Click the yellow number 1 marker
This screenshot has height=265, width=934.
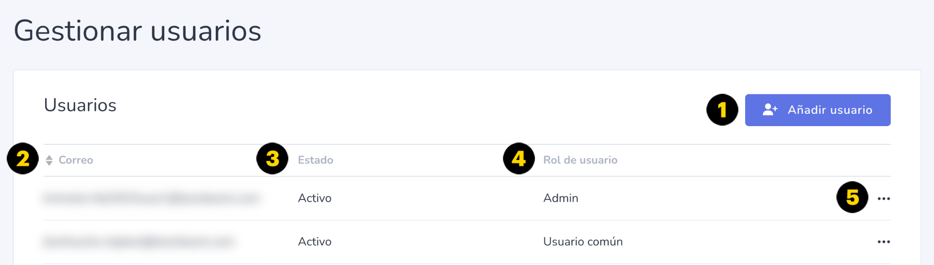pos(722,110)
